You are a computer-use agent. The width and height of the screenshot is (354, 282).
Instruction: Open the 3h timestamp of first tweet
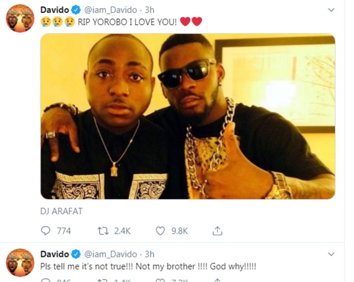pyautogui.click(x=149, y=10)
